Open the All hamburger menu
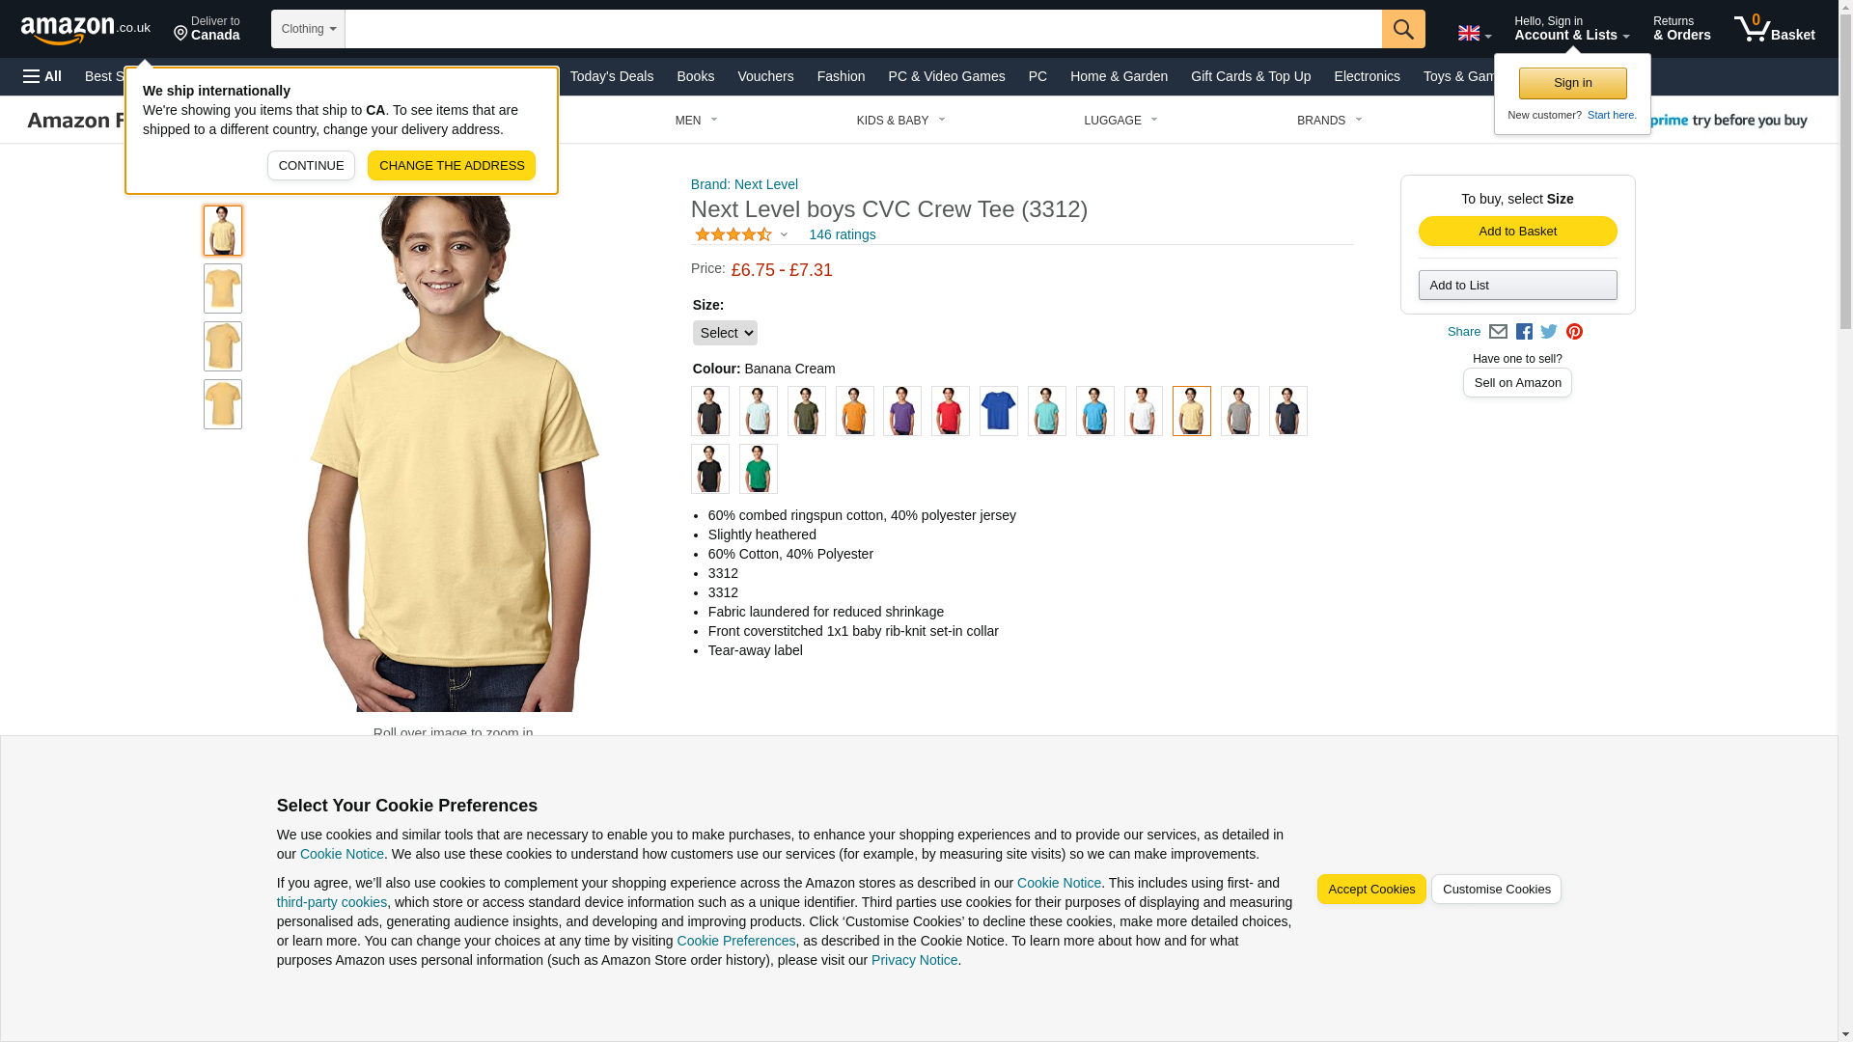This screenshot has width=1853, height=1042. (x=42, y=76)
